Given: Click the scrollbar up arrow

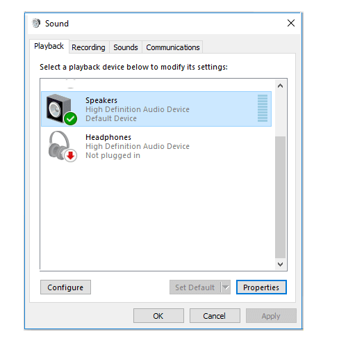Looking at the screenshot, I should (280, 86).
